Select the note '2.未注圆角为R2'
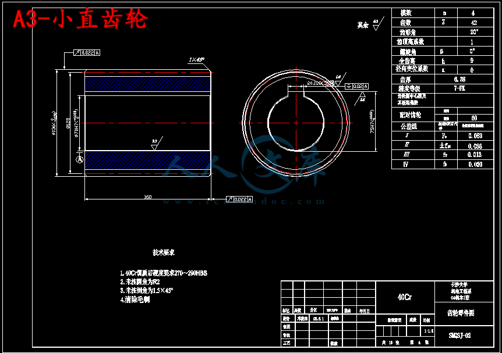This screenshot has height=353, width=502. click(140, 282)
